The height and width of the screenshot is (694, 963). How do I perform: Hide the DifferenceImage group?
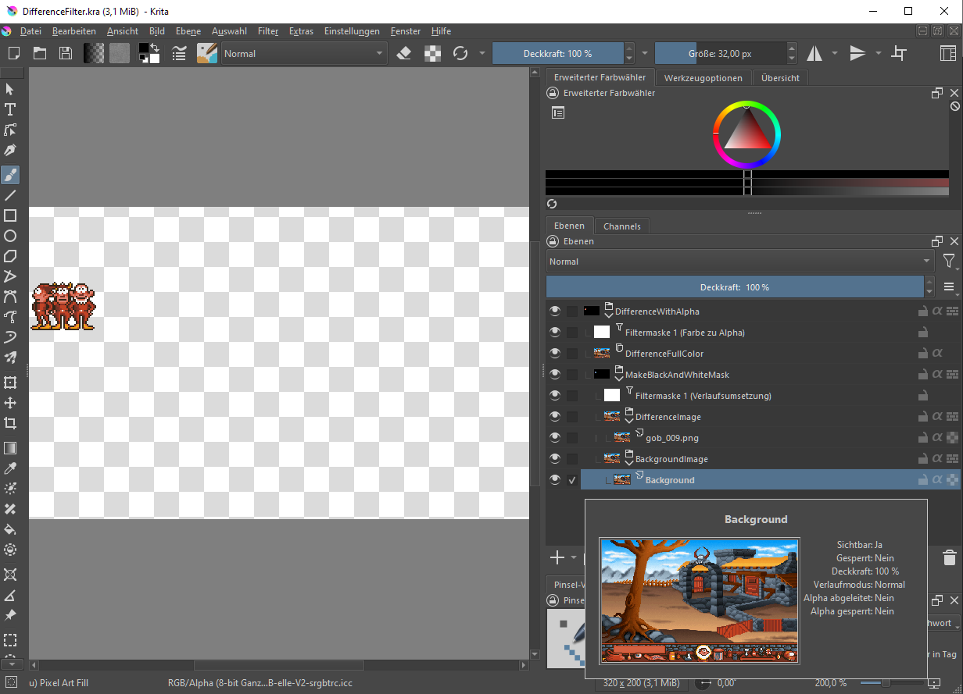555,417
